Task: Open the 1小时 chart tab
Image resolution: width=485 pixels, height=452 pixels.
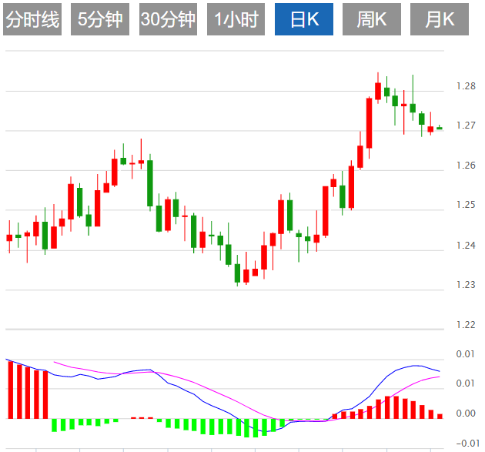Action: pyautogui.click(x=236, y=19)
